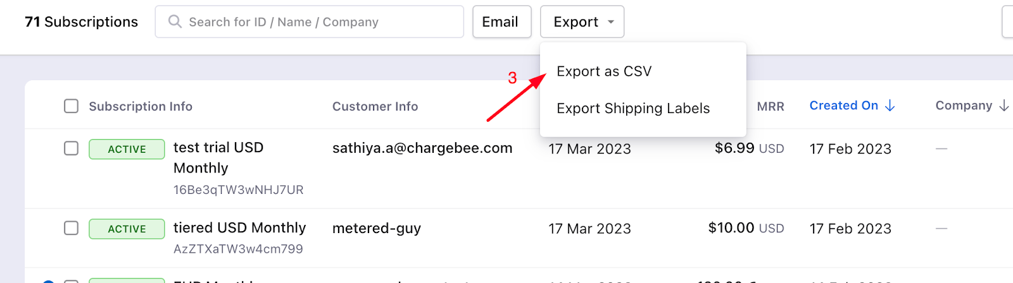
Task: Expand the Export dropdown button
Action: pos(582,22)
